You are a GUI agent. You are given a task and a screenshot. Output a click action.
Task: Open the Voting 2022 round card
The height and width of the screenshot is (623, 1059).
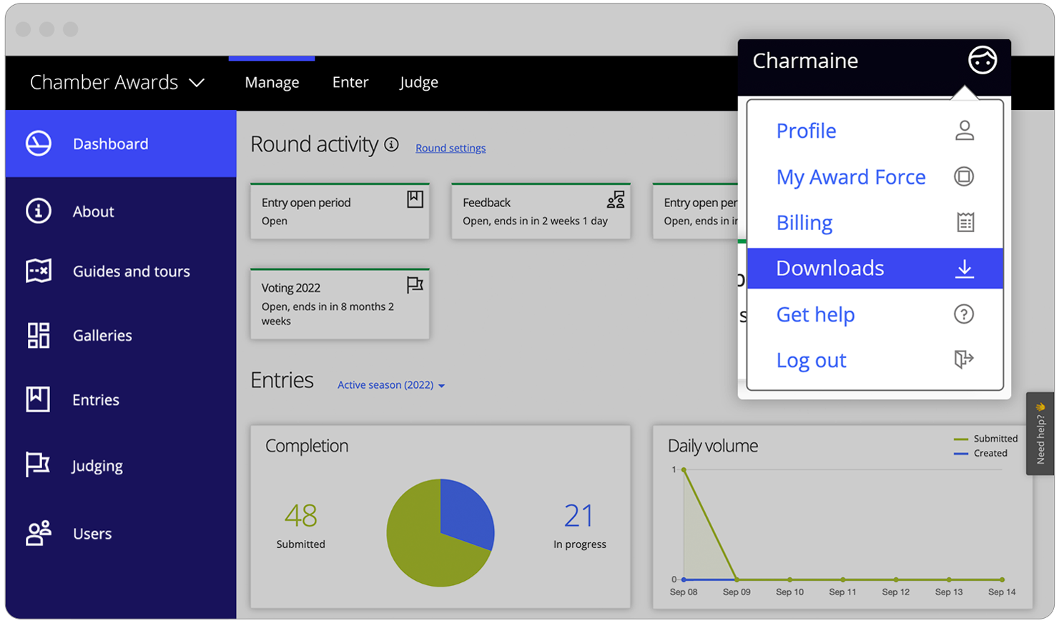340,304
